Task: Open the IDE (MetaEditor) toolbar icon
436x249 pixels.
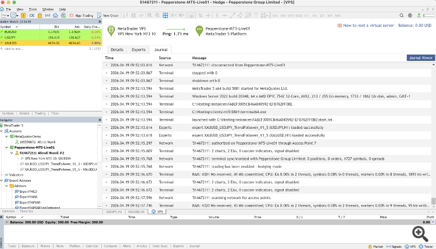Action: point(32,16)
